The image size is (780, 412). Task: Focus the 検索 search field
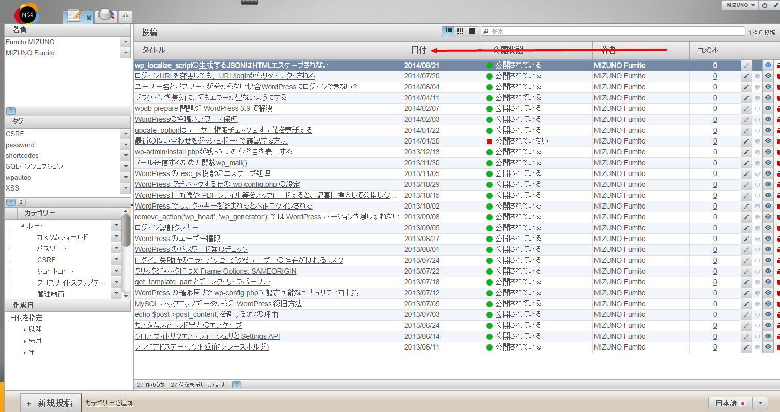click(613, 31)
